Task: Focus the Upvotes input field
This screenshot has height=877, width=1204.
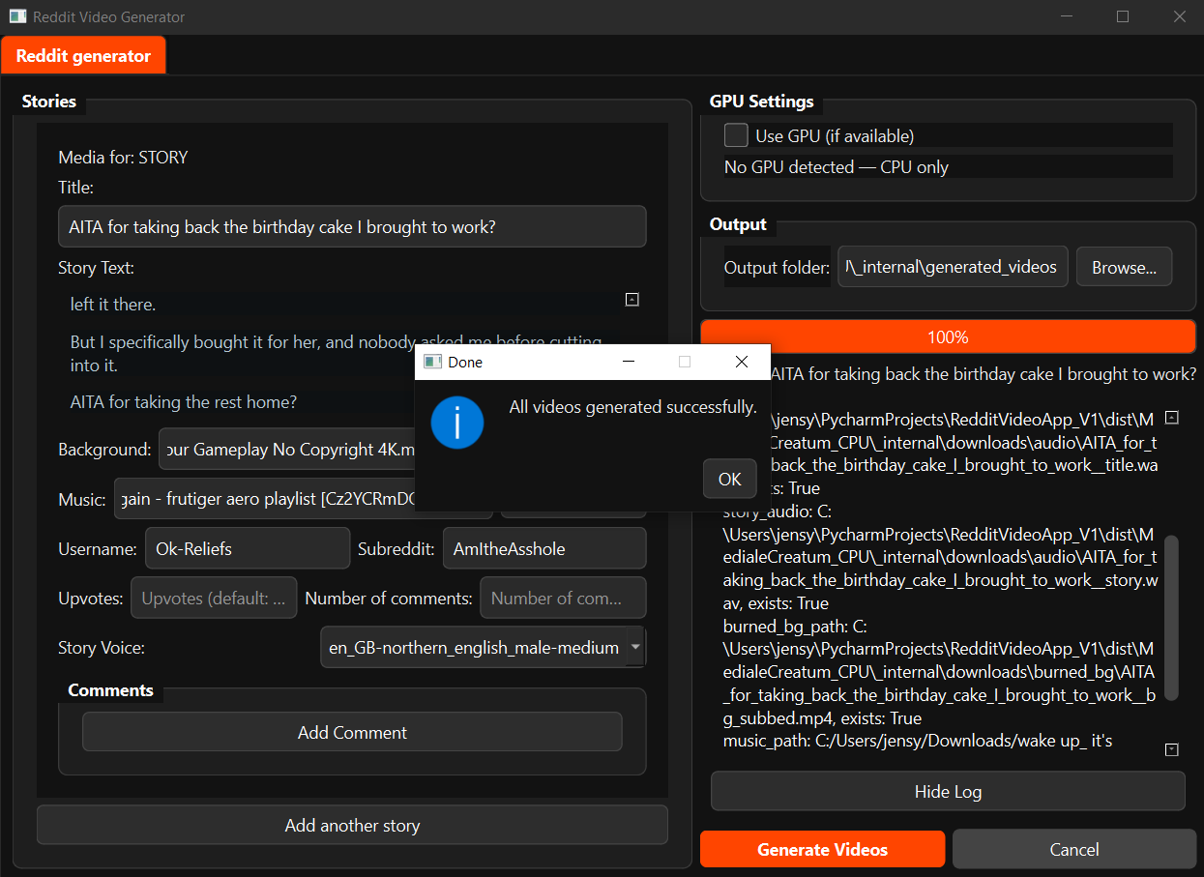Action: [x=214, y=598]
